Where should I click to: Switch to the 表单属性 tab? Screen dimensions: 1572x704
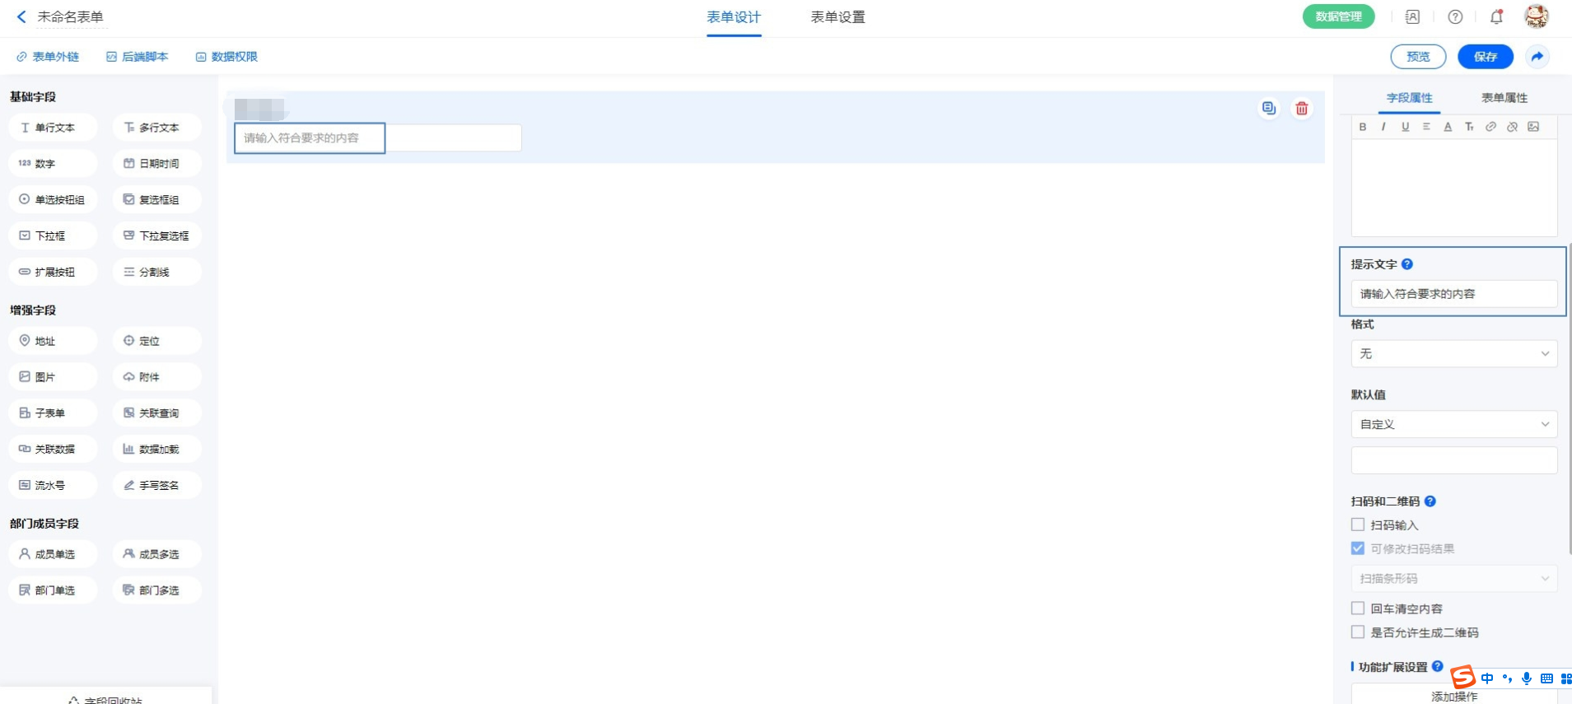1504,98
